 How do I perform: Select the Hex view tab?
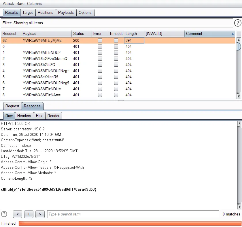(x=39, y=116)
